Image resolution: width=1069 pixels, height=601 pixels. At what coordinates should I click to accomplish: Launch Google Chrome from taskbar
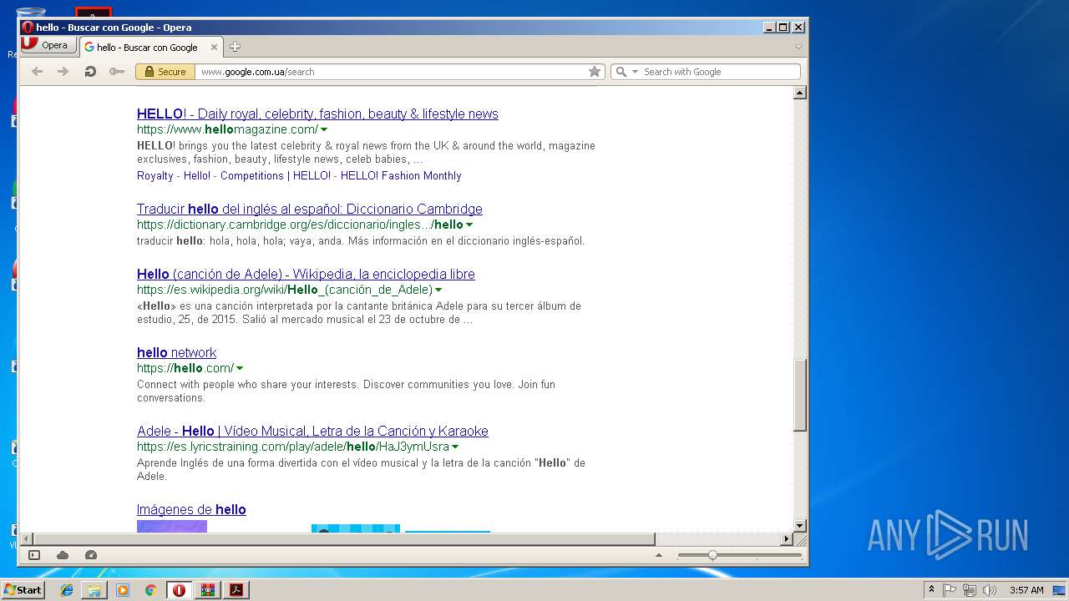coord(150,590)
